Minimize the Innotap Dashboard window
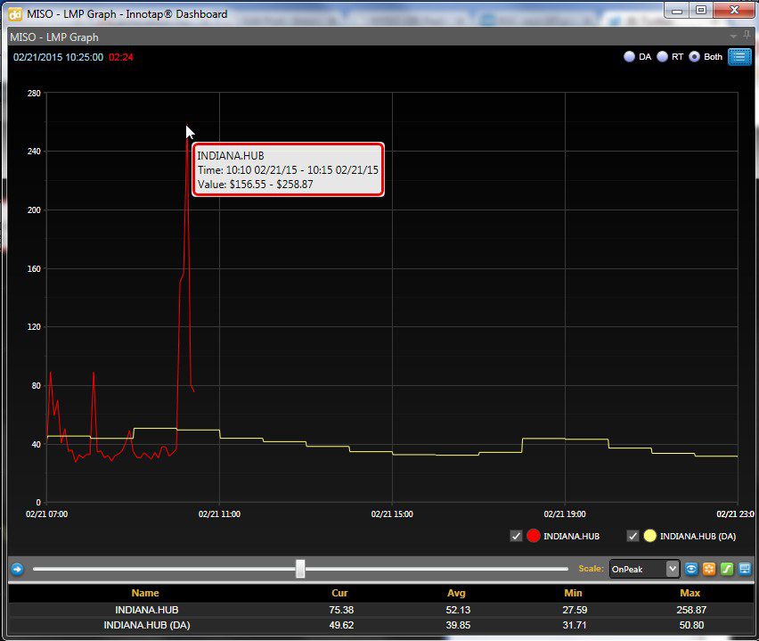The width and height of the screenshot is (759, 641). tap(677, 11)
